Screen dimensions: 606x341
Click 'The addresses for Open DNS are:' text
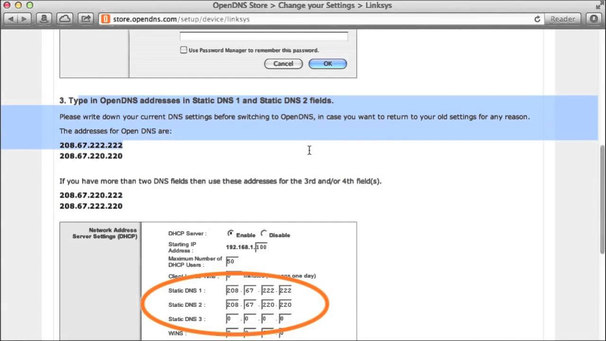pyautogui.click(x=116, y=131)
